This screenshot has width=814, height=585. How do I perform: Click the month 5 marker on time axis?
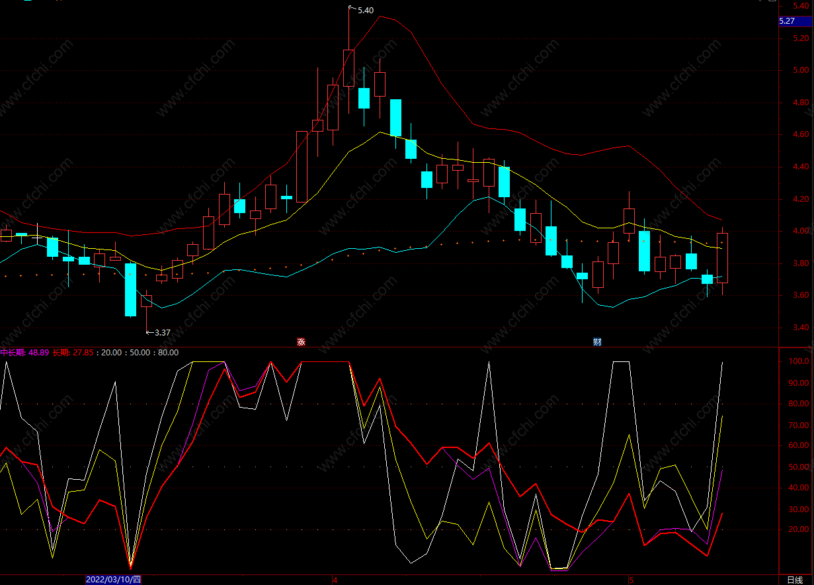631,580
